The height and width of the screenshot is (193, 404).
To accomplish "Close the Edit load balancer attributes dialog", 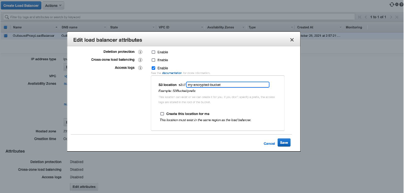I will pos(292,40).
